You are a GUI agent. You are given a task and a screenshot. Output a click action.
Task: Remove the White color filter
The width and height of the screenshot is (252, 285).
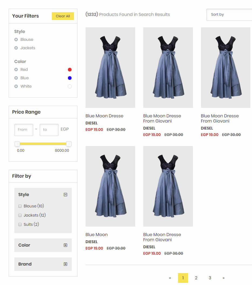pos(16,86)
